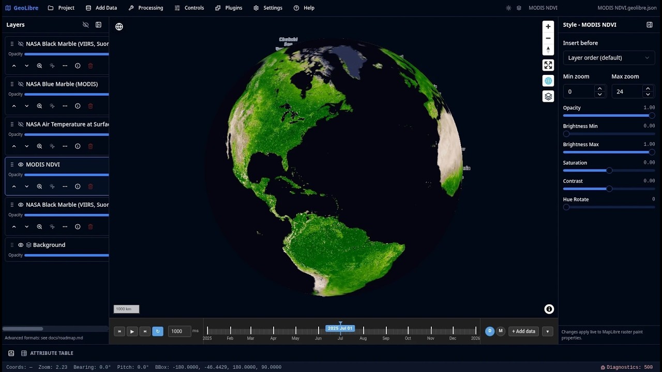Open the Plugins menu
Viewport: 662px width, 372px height.
click(x=229, y=8)
